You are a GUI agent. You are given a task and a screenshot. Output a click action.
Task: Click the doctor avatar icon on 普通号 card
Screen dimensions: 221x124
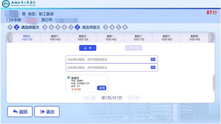pyautogui.click(x=69, y=78)
